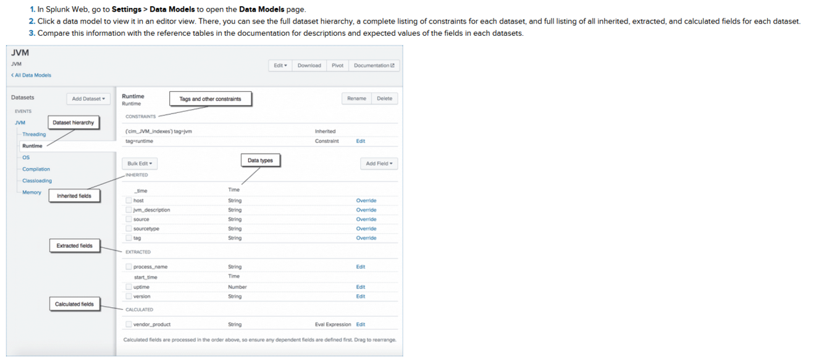
Task: Select the JVM root dataset
Action: pyautogui.click(x=20, y=123)
